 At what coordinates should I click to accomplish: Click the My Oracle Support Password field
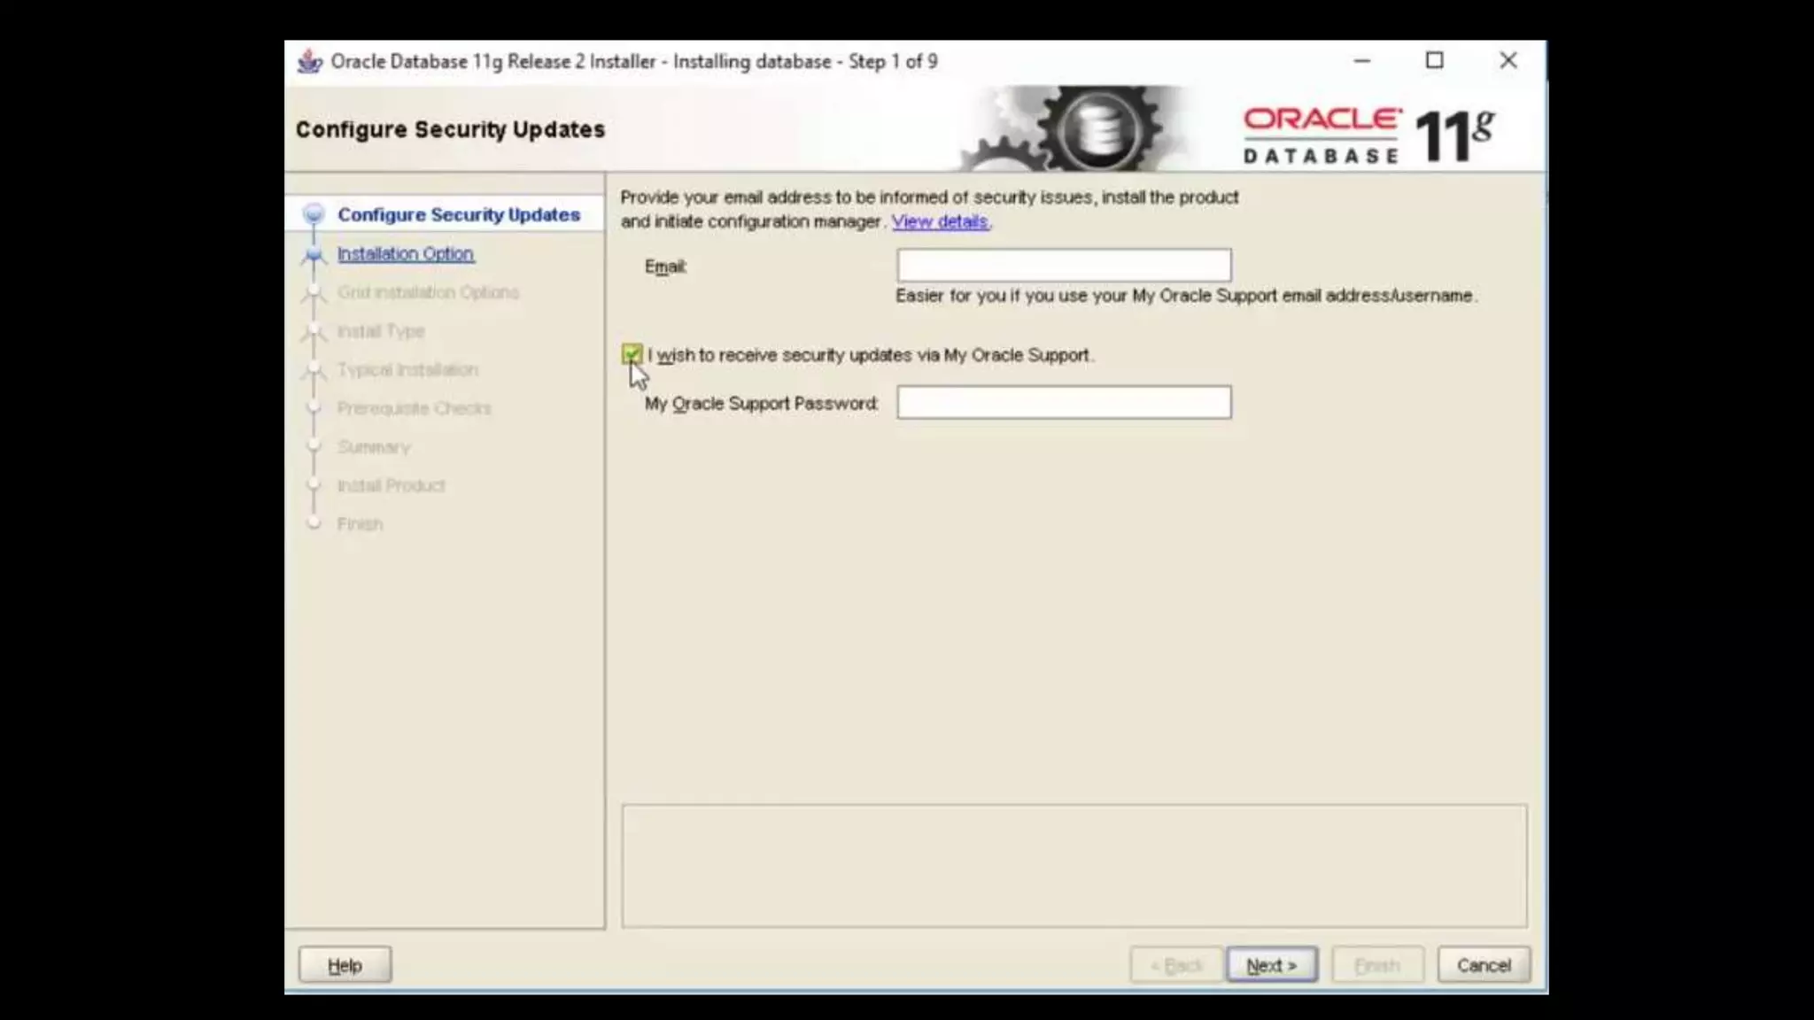tap(1063, 403)
